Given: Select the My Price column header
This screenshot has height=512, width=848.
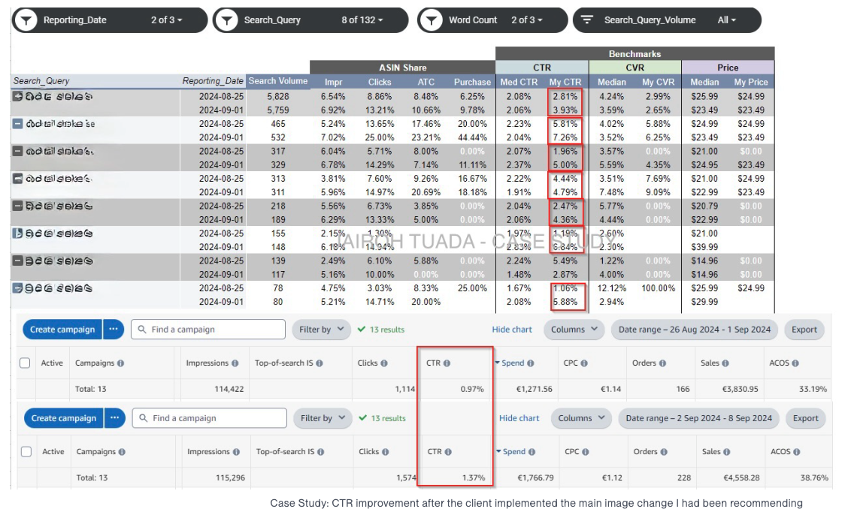Looking at the screenshot, I should (x=751, y=82).
